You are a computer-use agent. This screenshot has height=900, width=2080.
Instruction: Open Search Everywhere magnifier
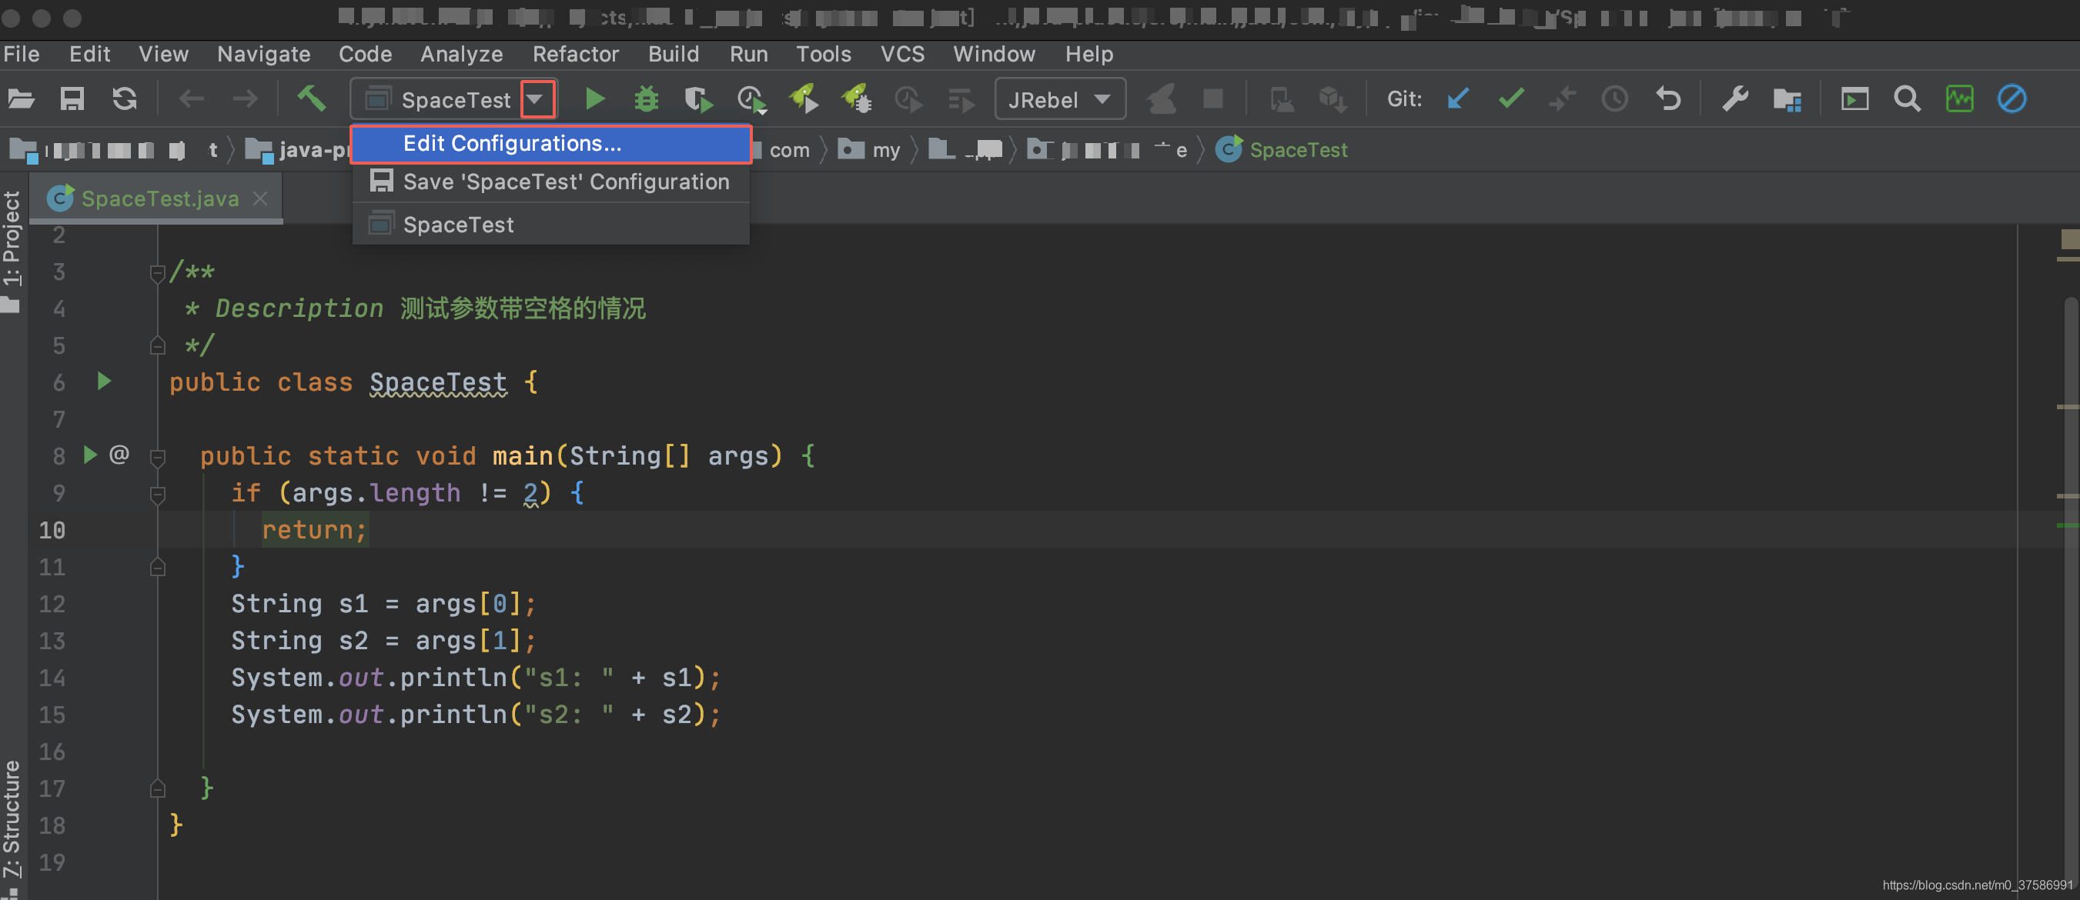pyautogui.click(x=1906, y=98)
